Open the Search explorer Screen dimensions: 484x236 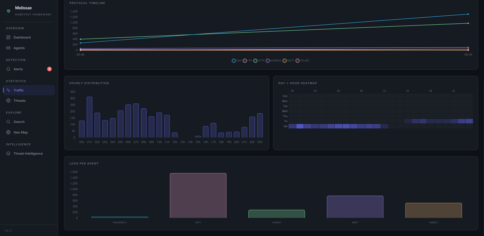pos(29,122)
